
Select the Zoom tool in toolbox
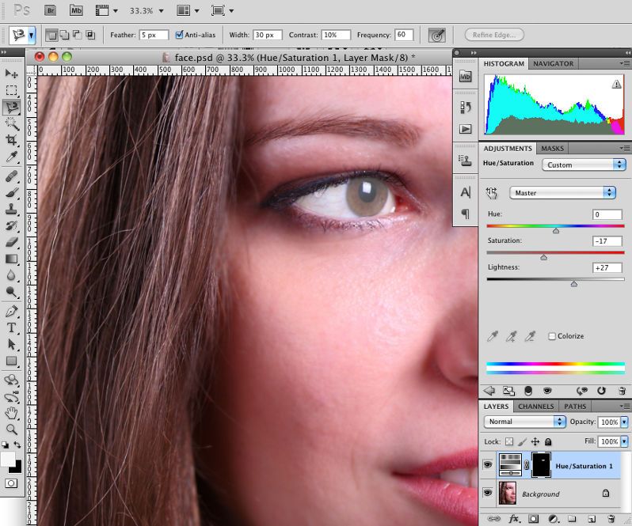pyautogui.click(x=12, y=429)
